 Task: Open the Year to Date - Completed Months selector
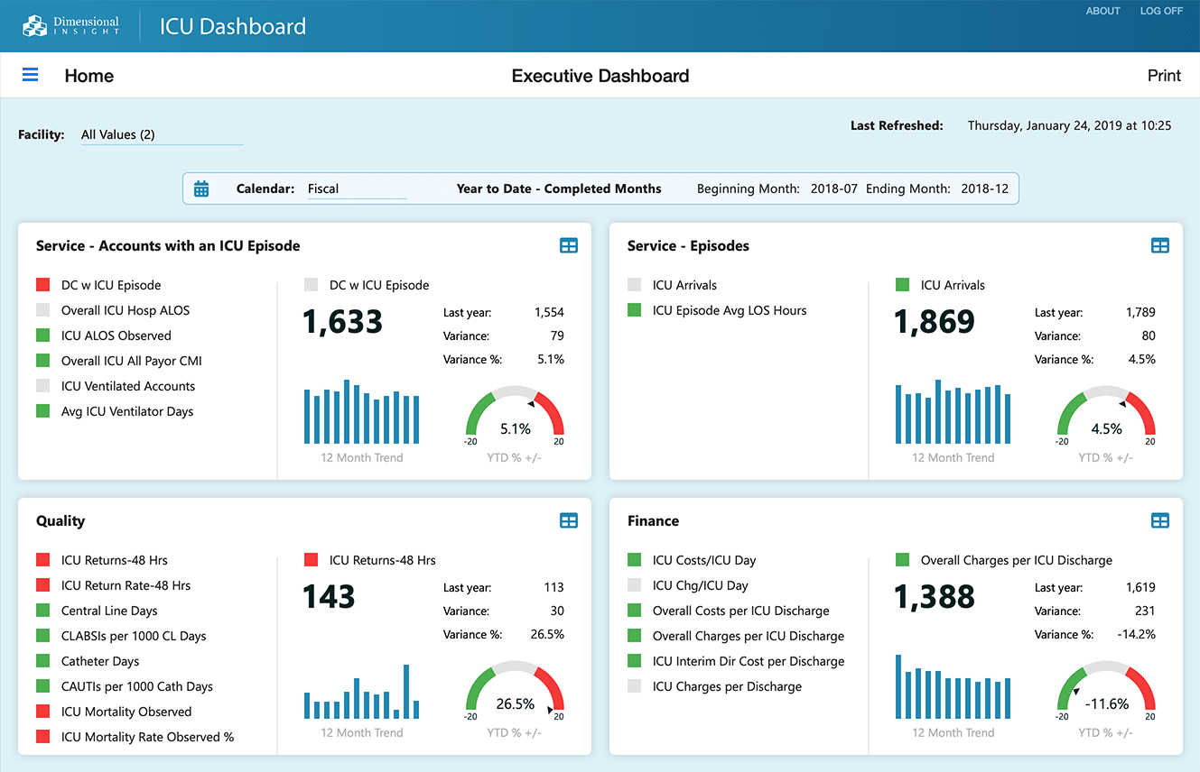559,188
